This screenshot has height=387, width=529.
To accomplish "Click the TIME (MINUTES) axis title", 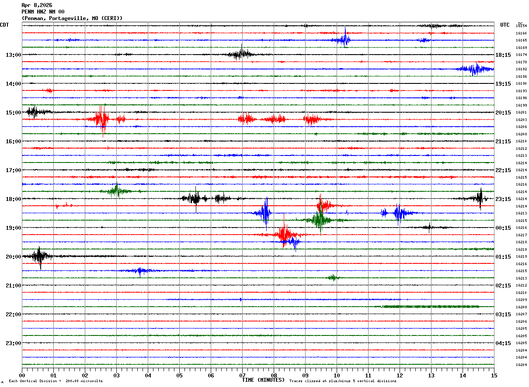I will (x=263, y=380).
